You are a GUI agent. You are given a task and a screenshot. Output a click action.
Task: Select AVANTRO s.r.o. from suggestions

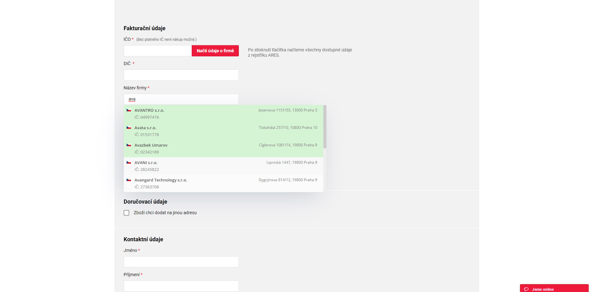point(223,114)
